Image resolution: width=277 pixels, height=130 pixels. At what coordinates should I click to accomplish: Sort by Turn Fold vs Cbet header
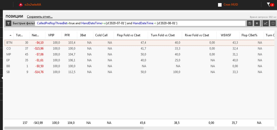tap(165, 35)
